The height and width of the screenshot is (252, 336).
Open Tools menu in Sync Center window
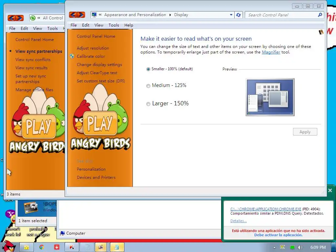point(52,28)
